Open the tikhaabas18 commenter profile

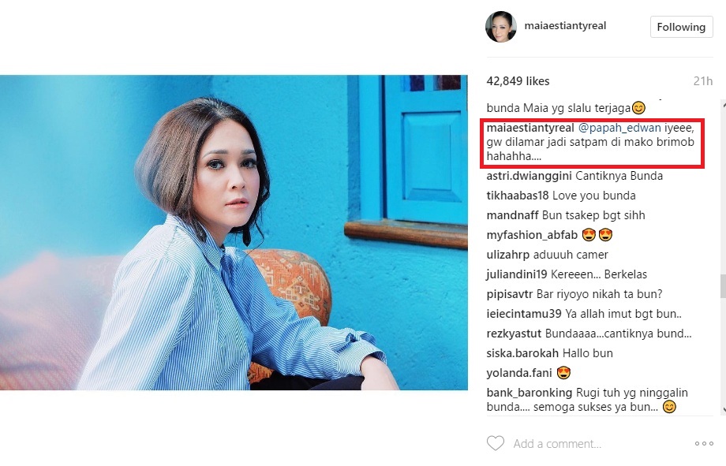coord(518,196)
